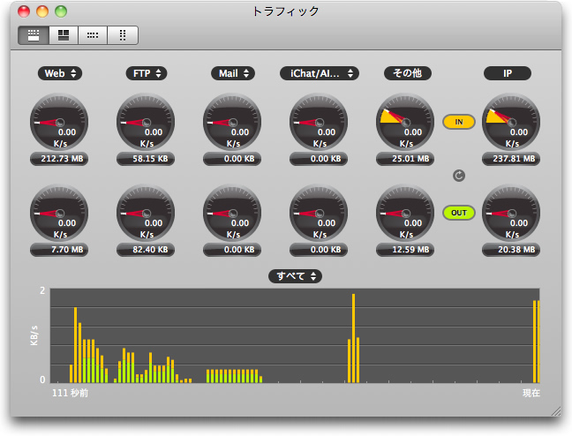Screen dimensions: 572x436
Task: Close the トラフィック window
Action: (24, 11)
